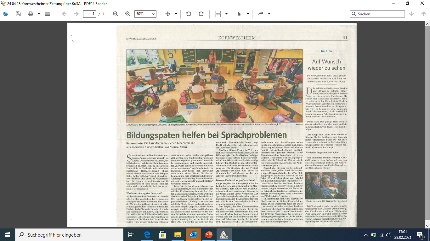Click the page number input field
430x241 pixels.
pos(89,14)
